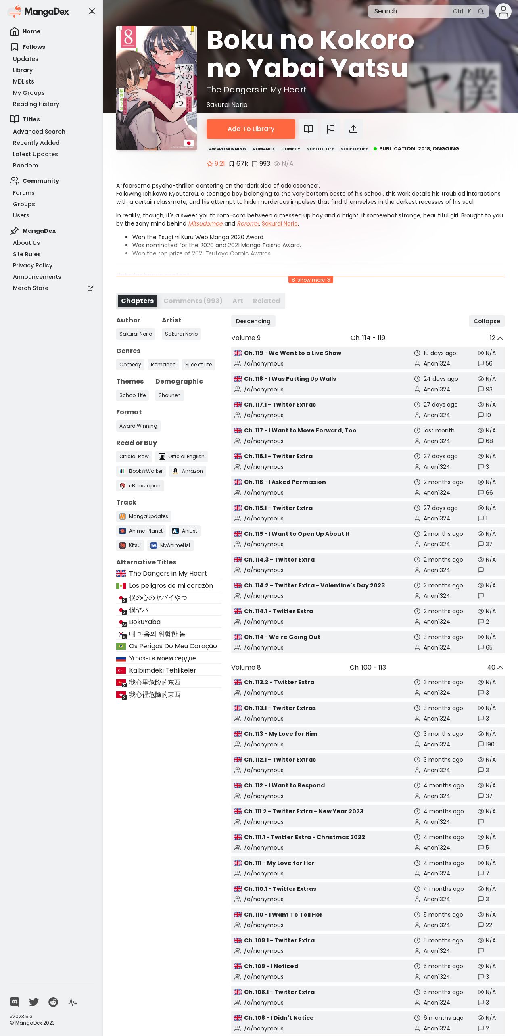Open the status pulse icon in footer
This screenshot has width=518, height=1036.
coord(73,1002)
